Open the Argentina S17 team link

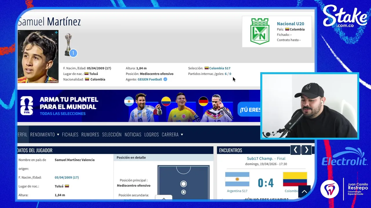(x=237, y=191)
